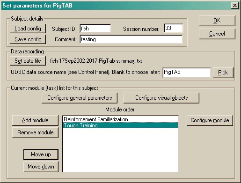The width and height of the screenshot is (241, 183).
Task: Save config for this subject
Action: [x=28, y=39]
